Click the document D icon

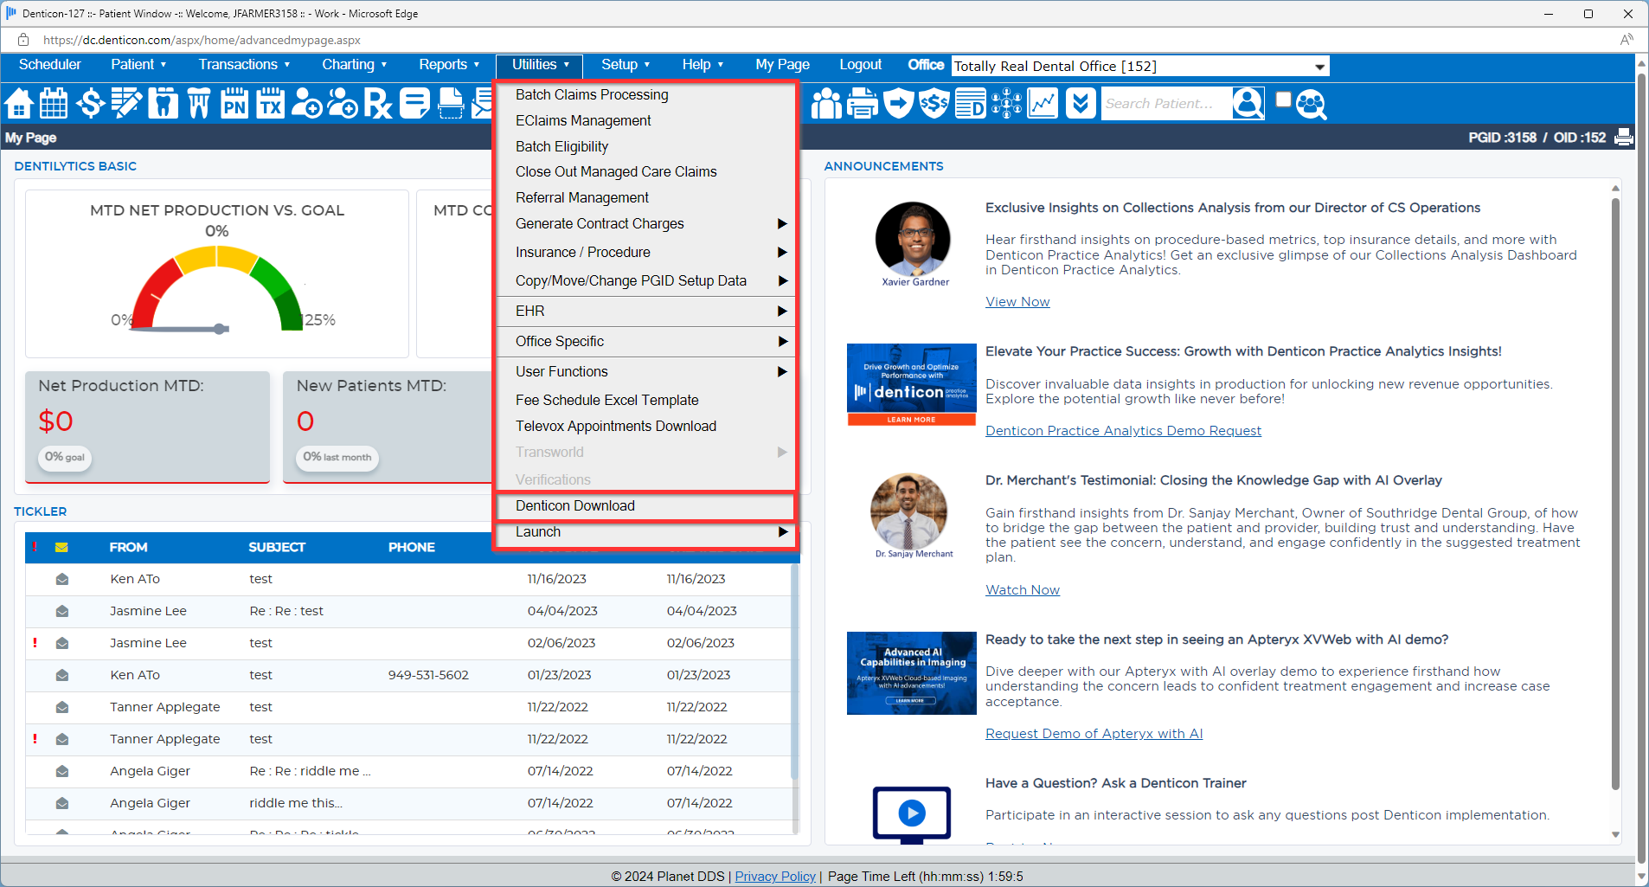coord(971,104)
